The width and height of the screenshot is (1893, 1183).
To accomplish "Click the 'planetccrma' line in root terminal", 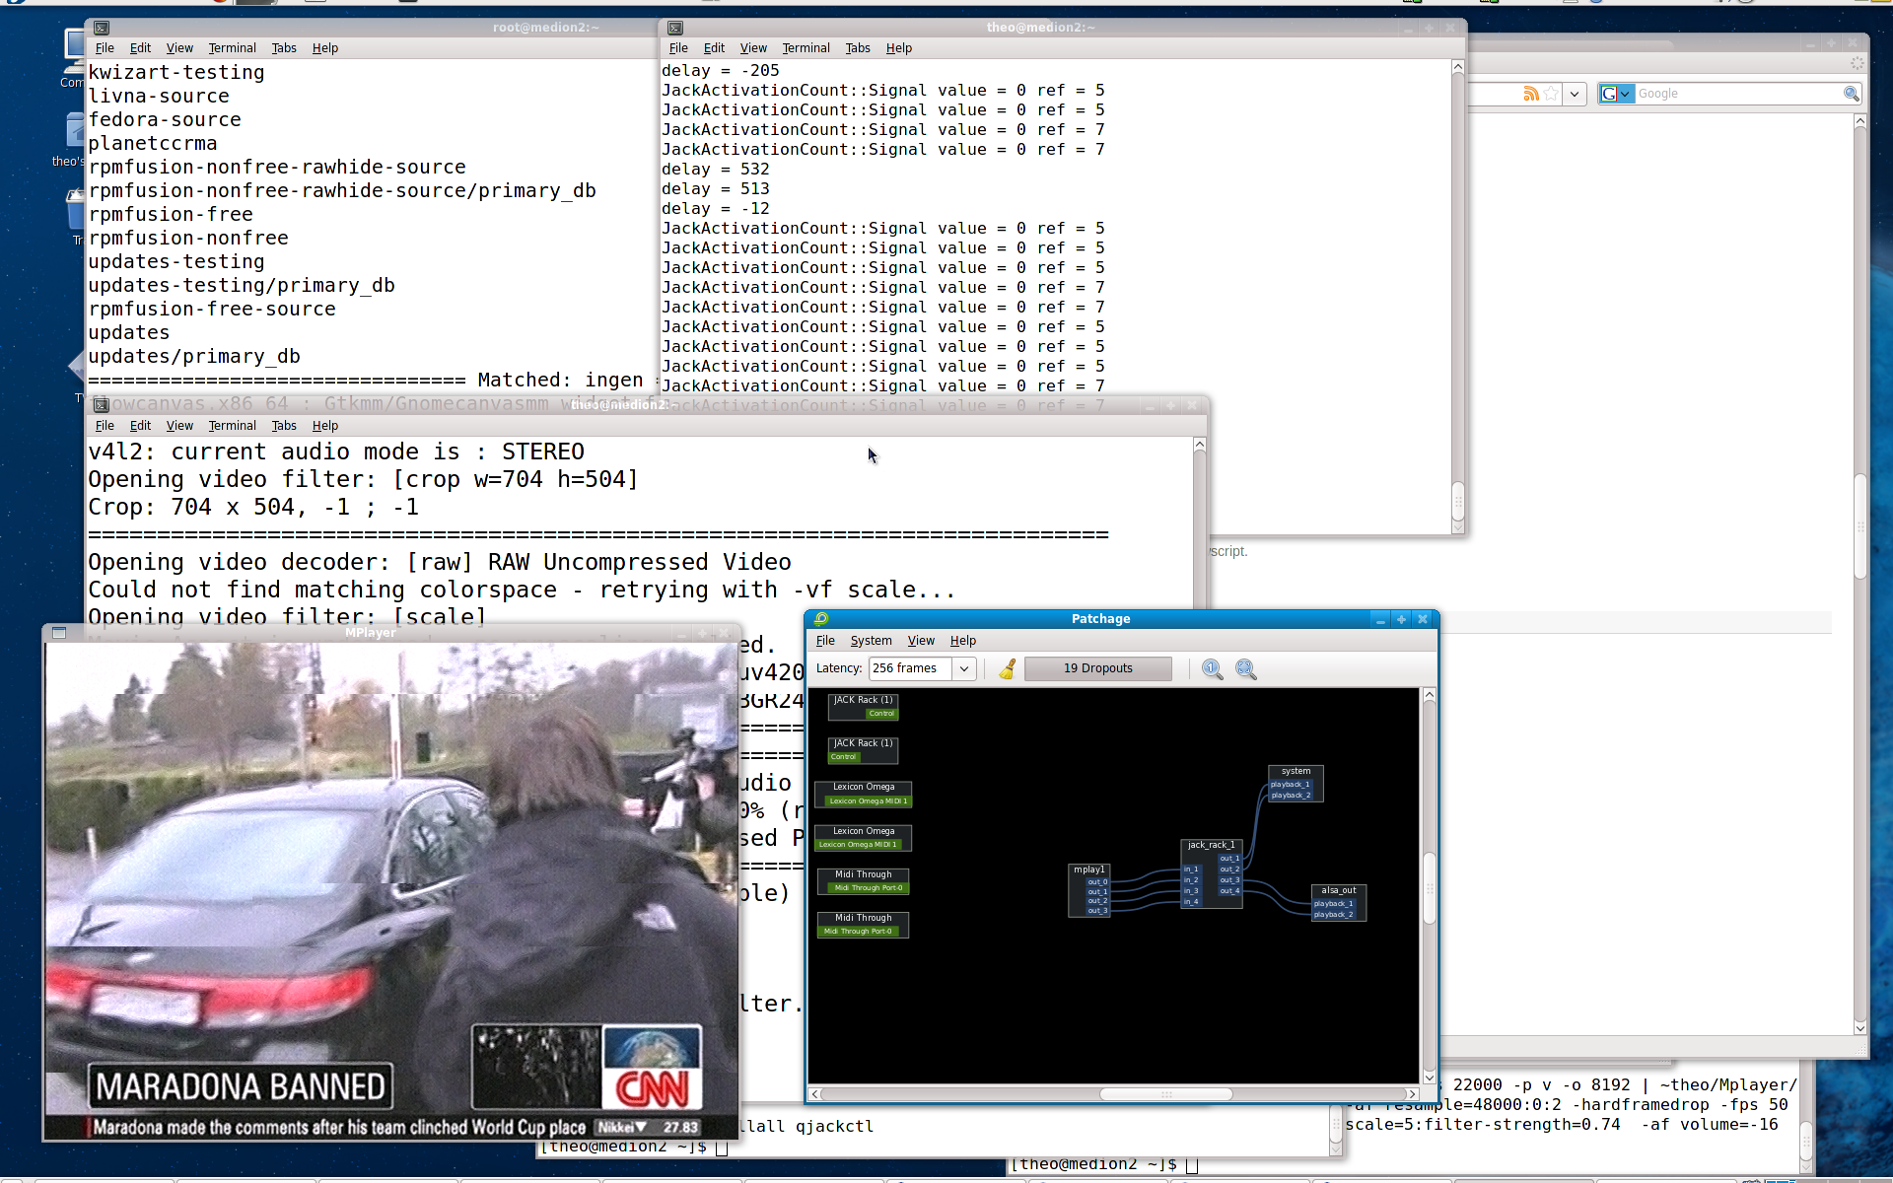I will point(153,144).
